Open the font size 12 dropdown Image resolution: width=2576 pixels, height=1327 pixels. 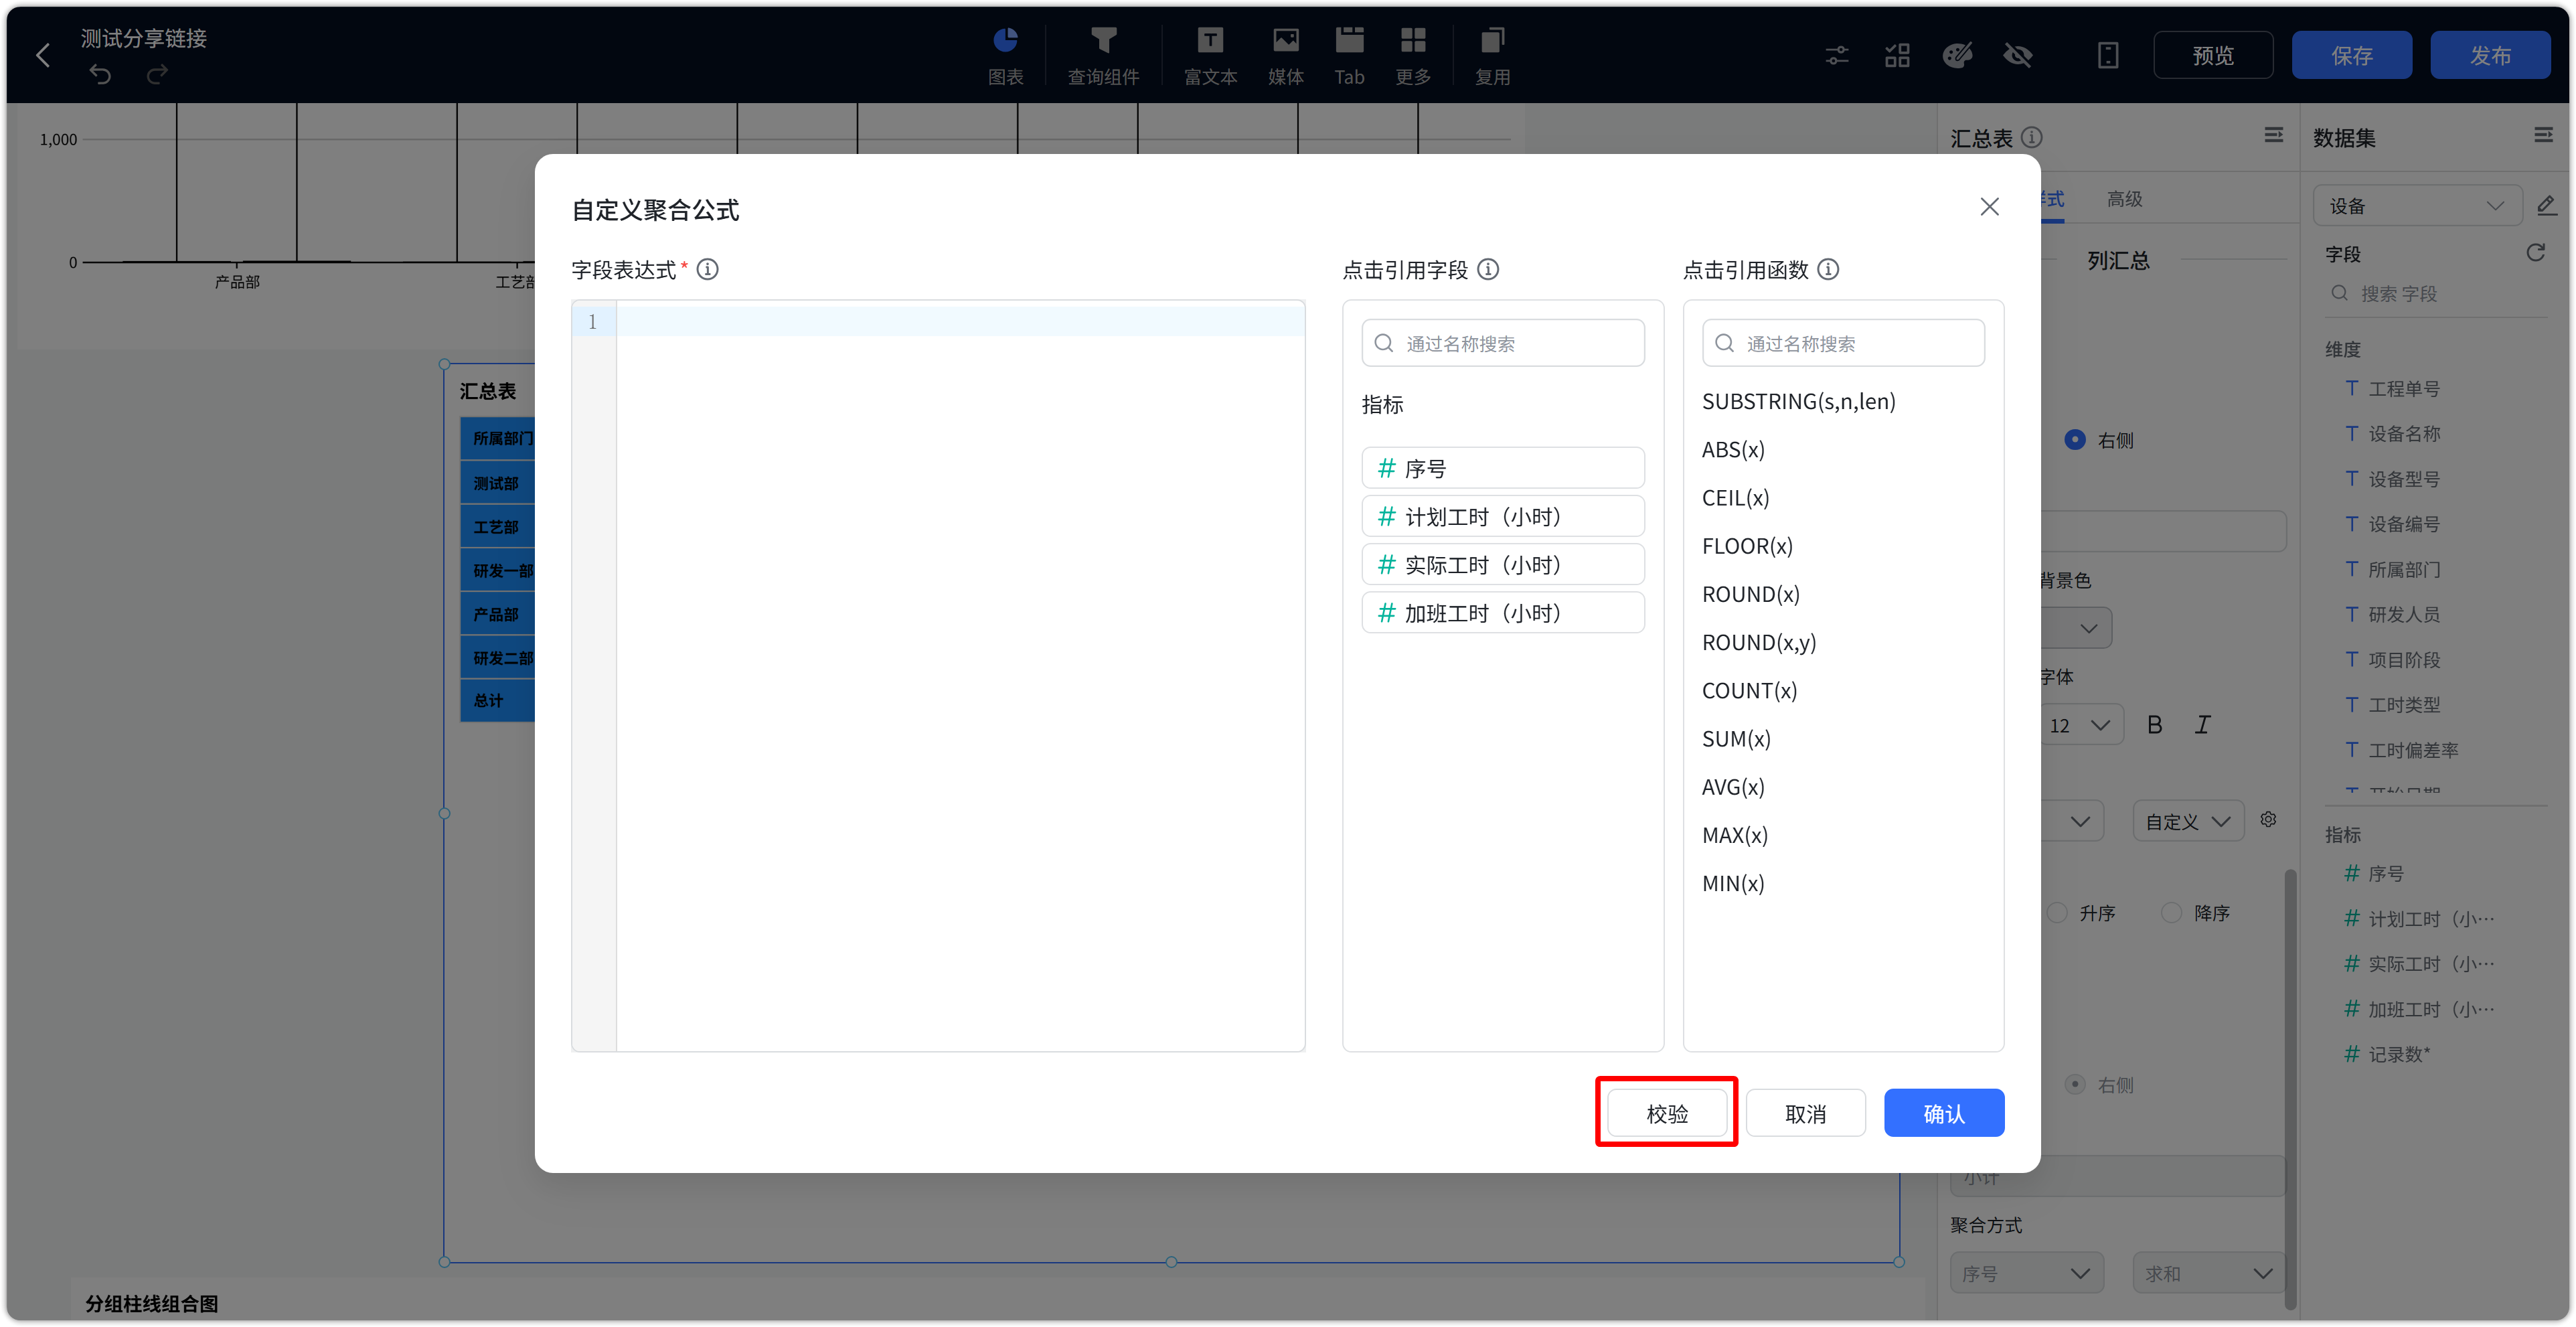[2080, 725]
